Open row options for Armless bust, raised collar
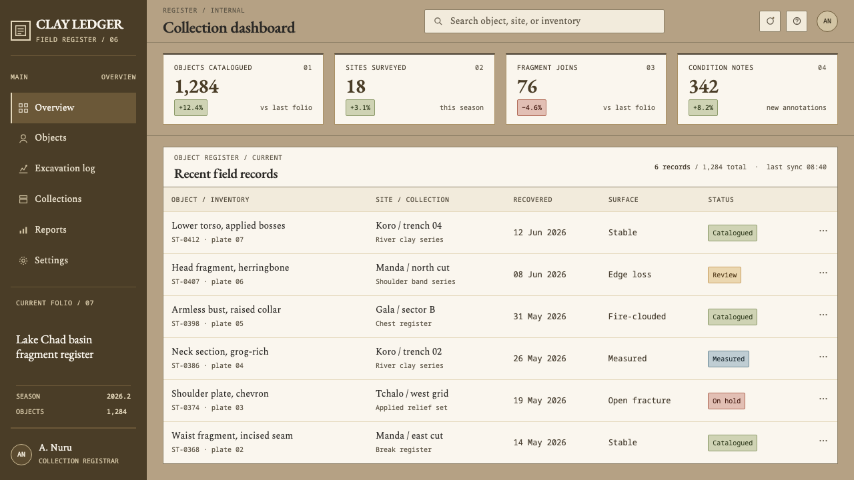 coord(823,315)
